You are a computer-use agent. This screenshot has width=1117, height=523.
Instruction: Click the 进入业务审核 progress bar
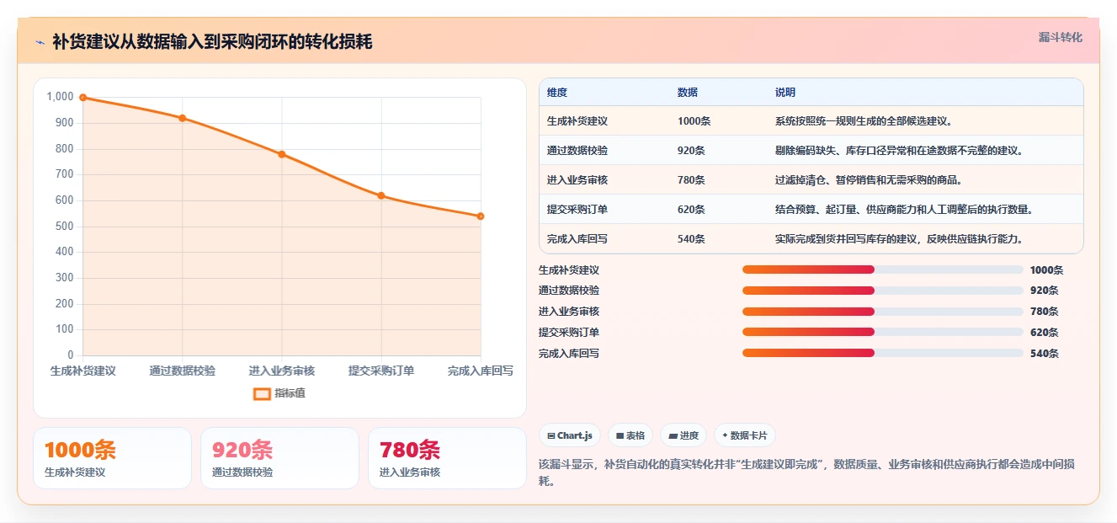[x=883, y=312]
